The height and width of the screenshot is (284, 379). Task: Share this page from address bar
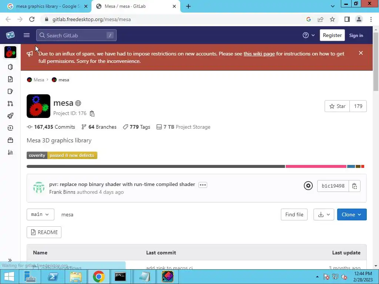[x=321, y=19]
